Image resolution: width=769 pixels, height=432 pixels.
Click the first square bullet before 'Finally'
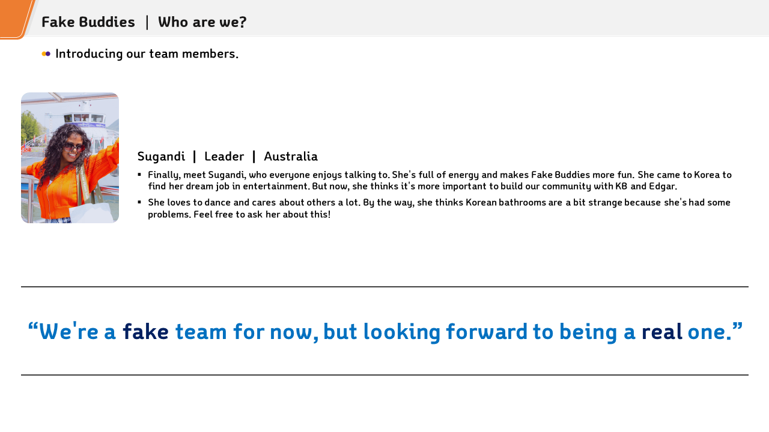click(x=139, y=175)
